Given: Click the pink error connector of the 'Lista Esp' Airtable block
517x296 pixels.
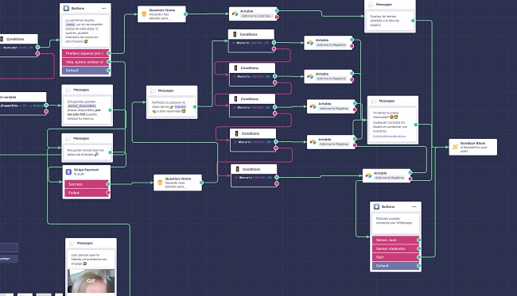Looking at the screenshot, I should coord(277,17).
